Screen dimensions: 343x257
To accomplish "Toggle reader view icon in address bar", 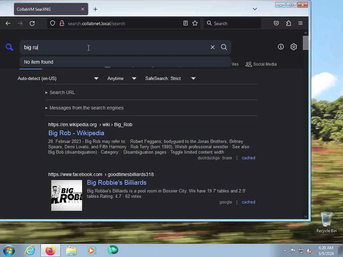I will tap(186, 23).
